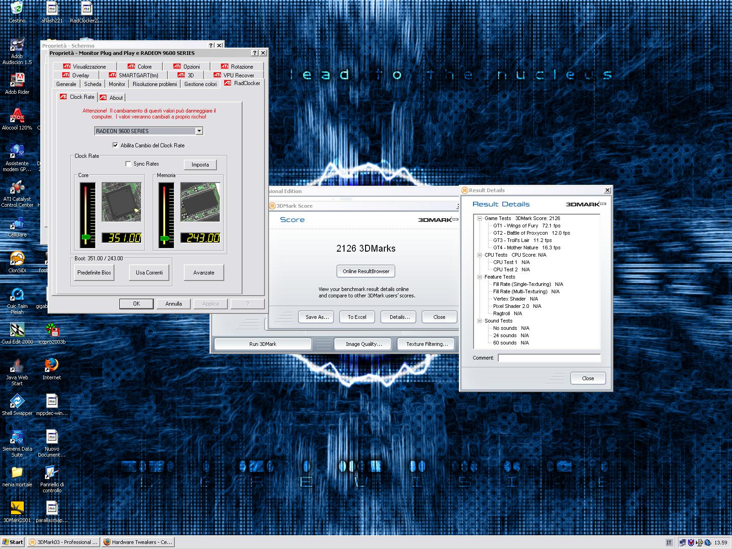Switch to the SMARTGART(tm) tab

pos(133,75)
